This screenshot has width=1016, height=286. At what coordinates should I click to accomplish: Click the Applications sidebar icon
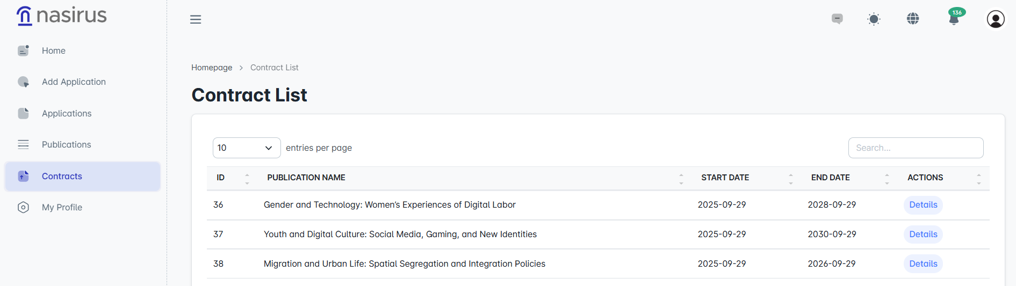(x=23, y=113)
